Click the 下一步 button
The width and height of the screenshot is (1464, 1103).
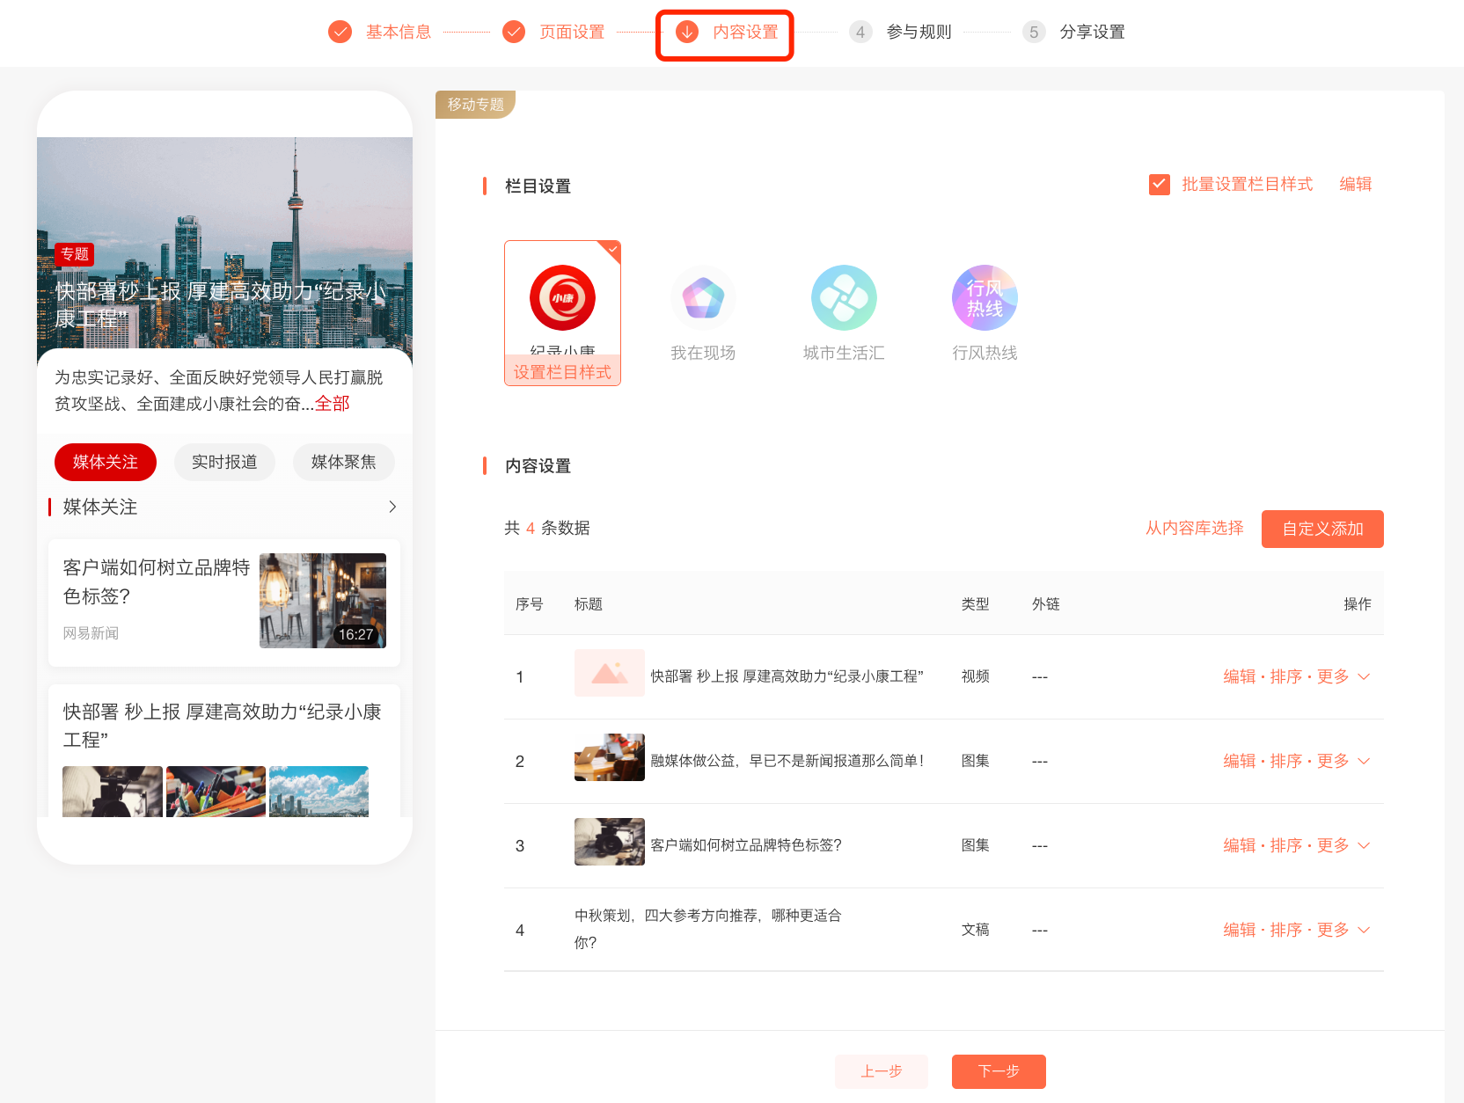999,1071
